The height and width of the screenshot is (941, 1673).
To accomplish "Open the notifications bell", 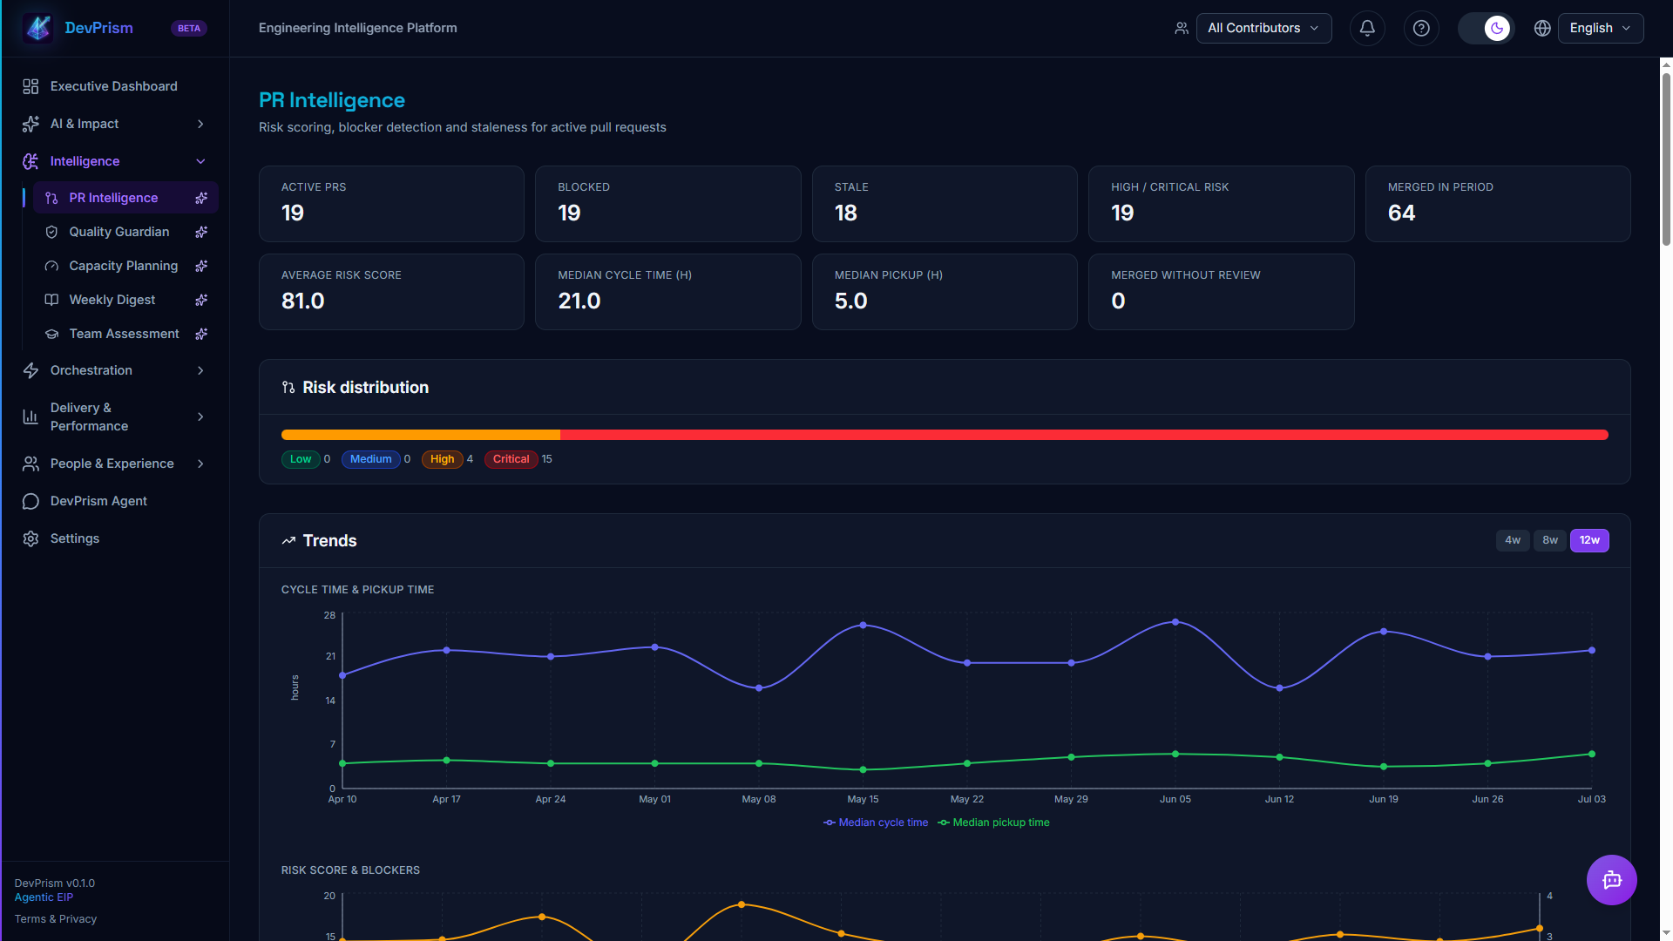I will pos(1367,28).
